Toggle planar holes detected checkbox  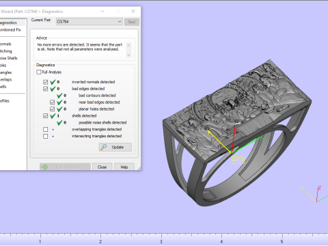click(53, 109)
